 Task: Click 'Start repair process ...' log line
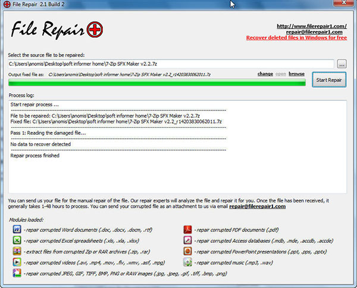[35, 105]
